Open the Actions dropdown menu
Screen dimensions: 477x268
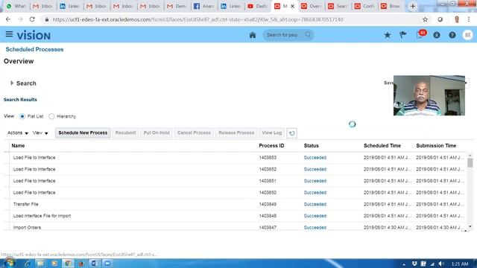point(18,133)
